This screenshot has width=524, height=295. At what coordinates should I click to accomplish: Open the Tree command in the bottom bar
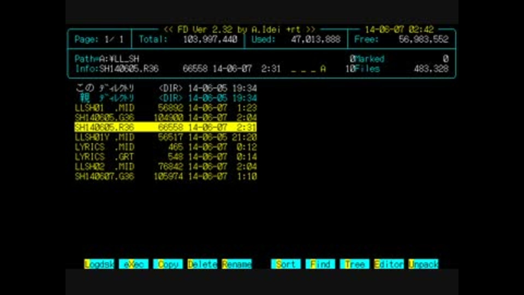(355, 264)
